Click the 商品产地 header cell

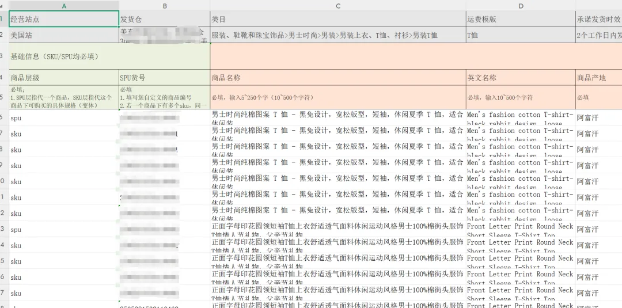point(598,78)
